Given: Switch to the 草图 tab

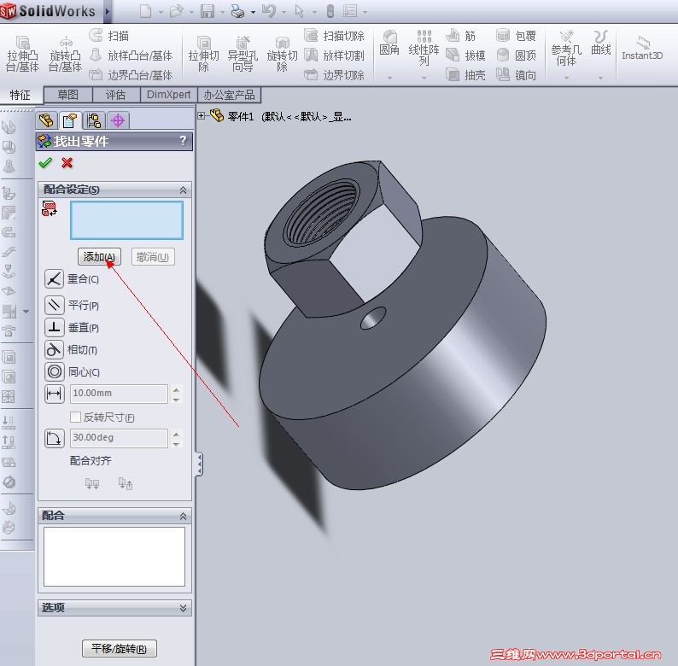Looking at the screenshot, I should click(x=68, y=95).
